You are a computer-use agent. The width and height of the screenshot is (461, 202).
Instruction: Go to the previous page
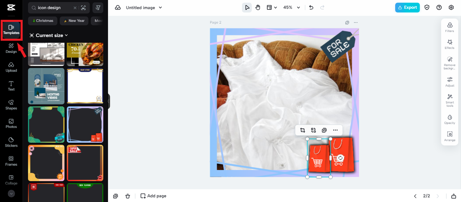[x=415, y=196]
